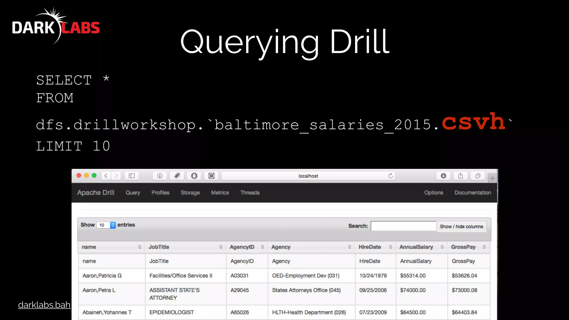
Task: Select the cell '07/23/2009'
Action: tap(376, 312)
